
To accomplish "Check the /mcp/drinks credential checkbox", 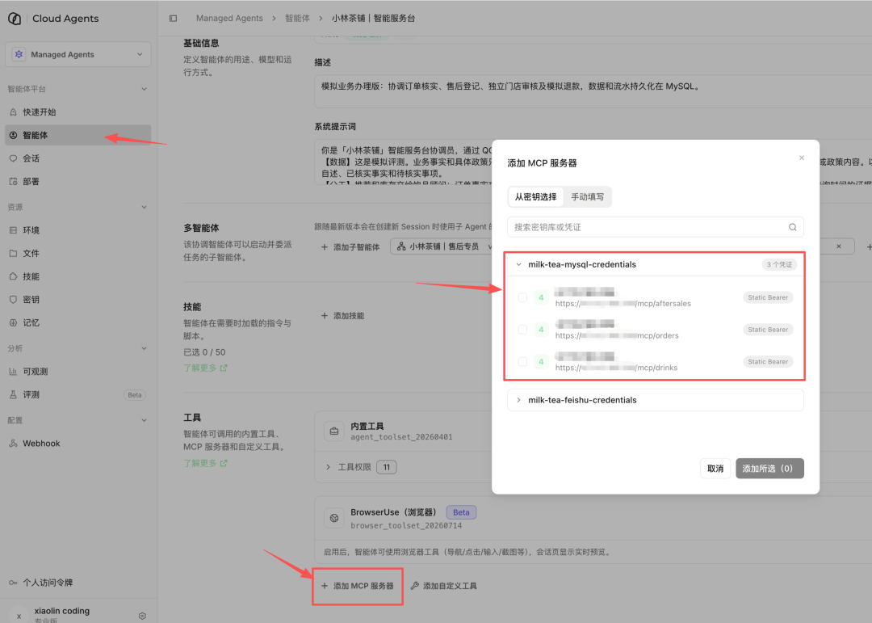I will click(522, 362).
